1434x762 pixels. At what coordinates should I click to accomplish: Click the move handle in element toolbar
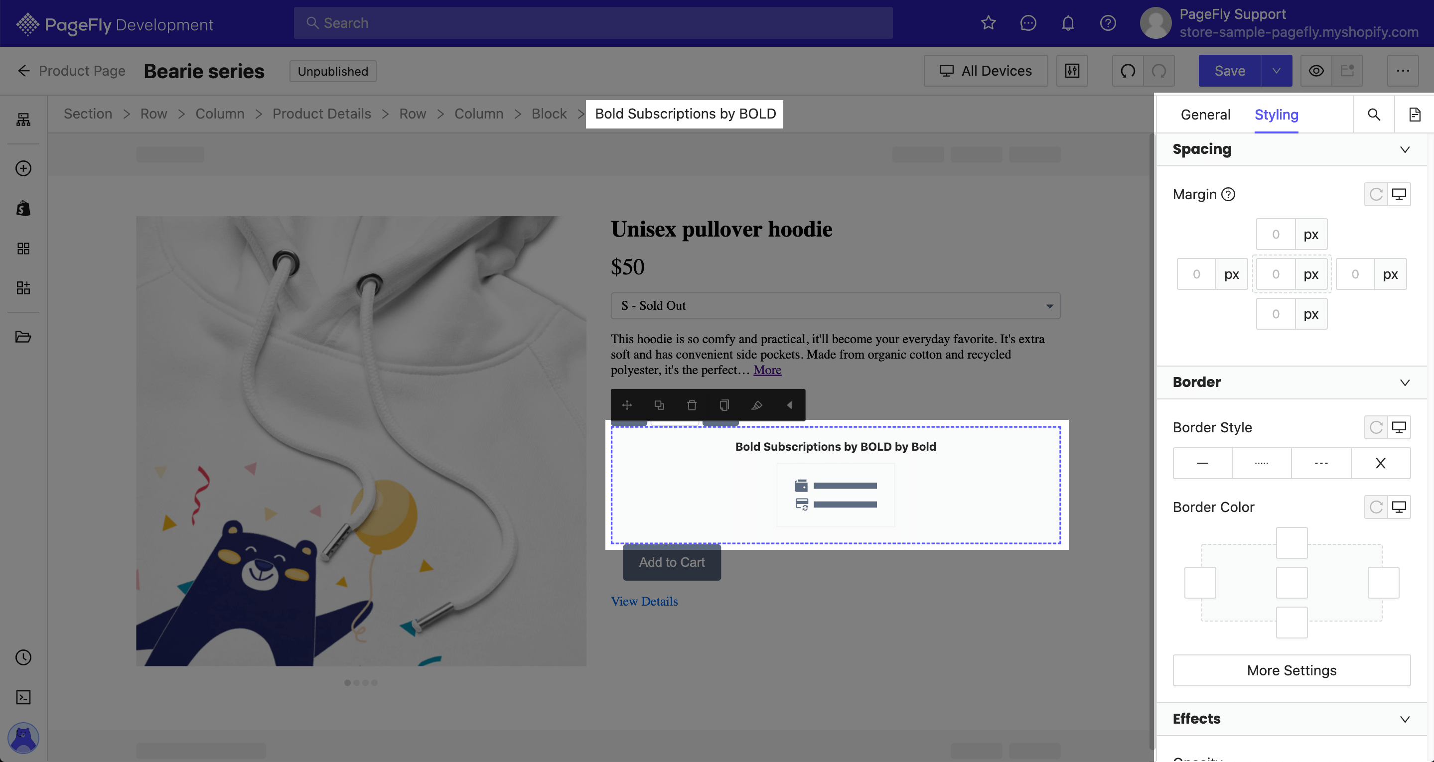(627, 405)
